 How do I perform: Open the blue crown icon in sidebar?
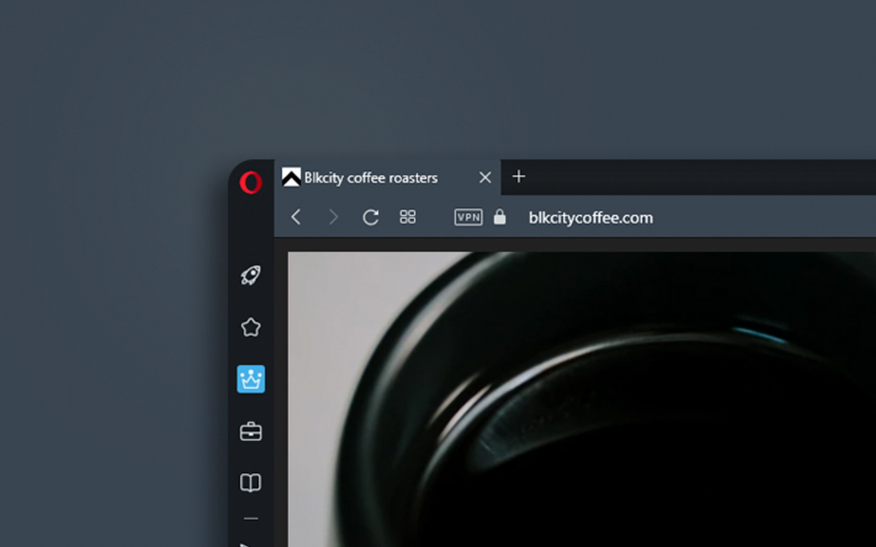point(251,379)
